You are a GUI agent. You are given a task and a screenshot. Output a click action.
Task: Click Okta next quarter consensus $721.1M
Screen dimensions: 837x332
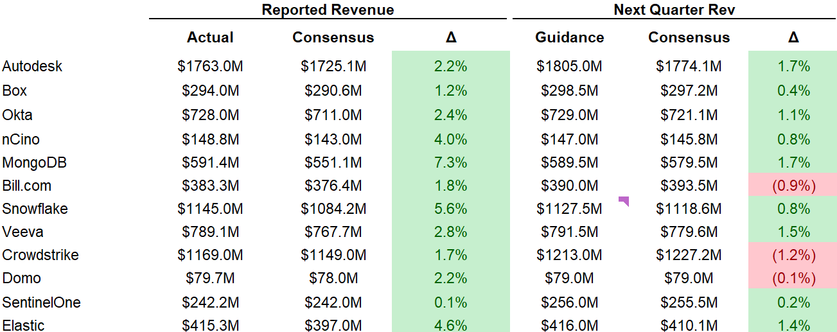tap(689, 115)
